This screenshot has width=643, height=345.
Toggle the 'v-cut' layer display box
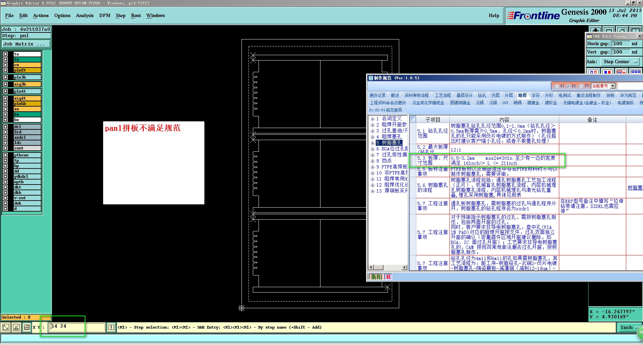point(5,198)
